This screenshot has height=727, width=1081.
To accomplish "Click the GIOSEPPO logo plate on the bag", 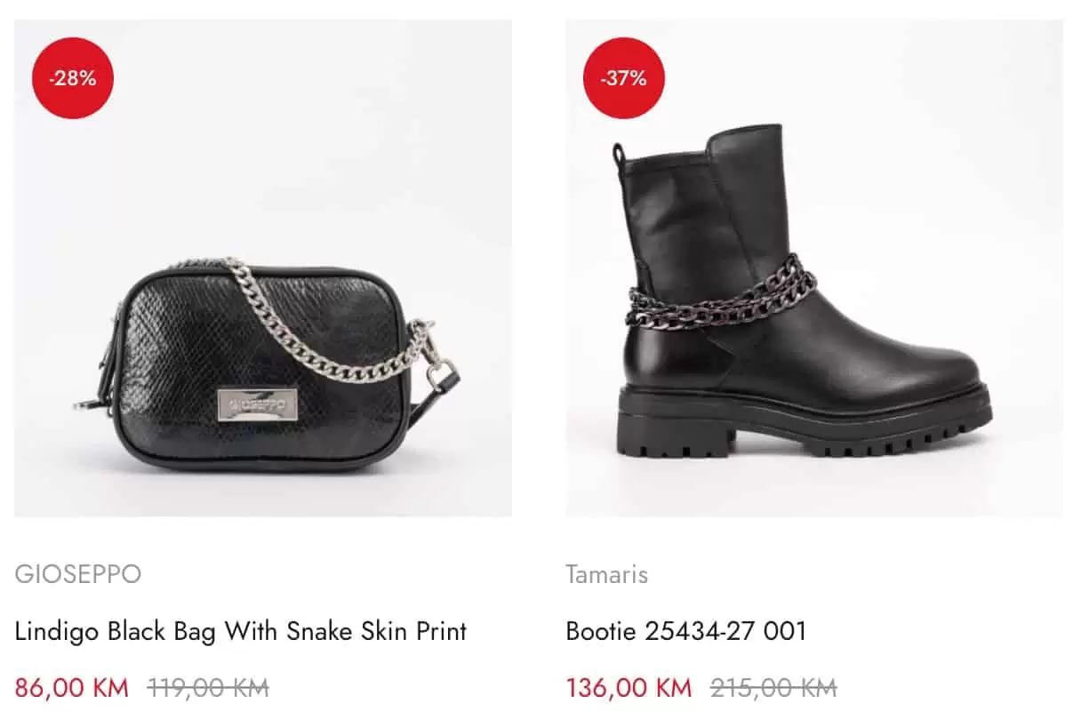I will point(255,406).
